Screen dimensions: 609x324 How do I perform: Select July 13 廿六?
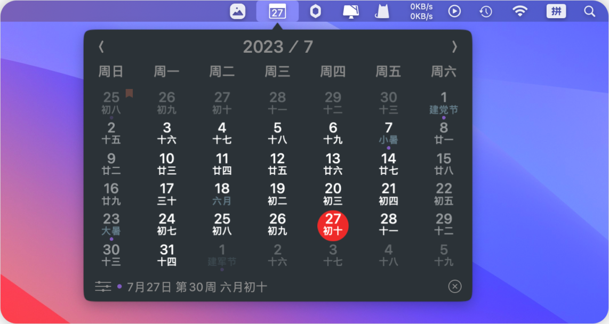[333, 164]
